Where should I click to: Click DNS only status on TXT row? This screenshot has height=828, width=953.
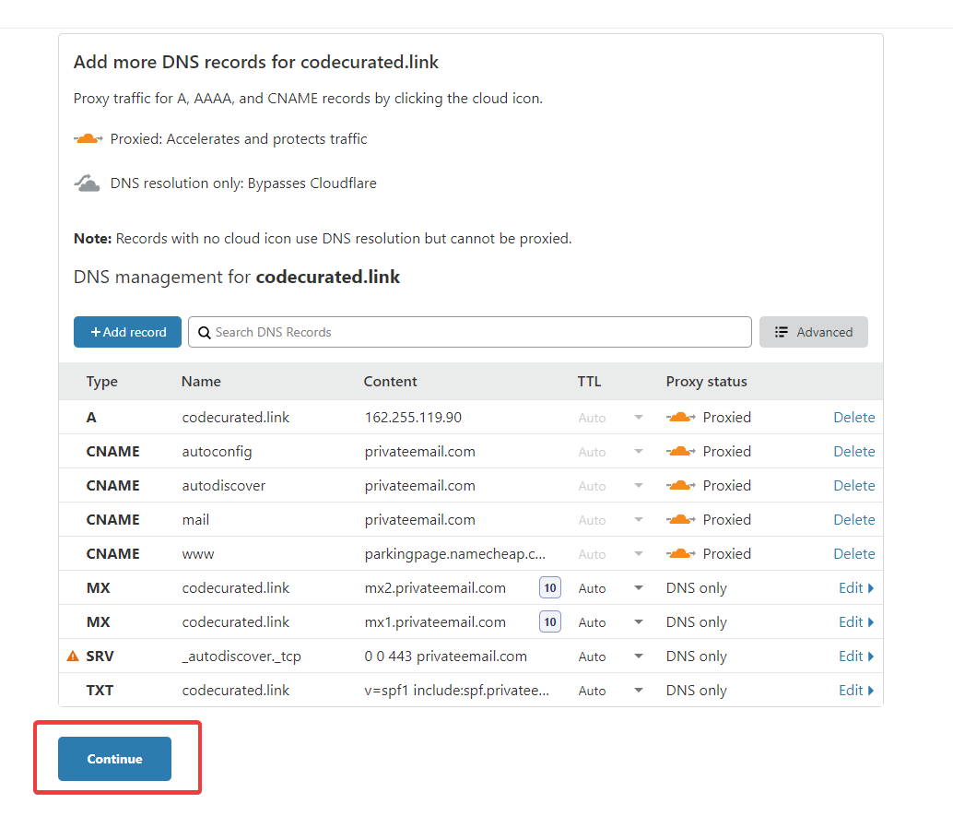697,691
